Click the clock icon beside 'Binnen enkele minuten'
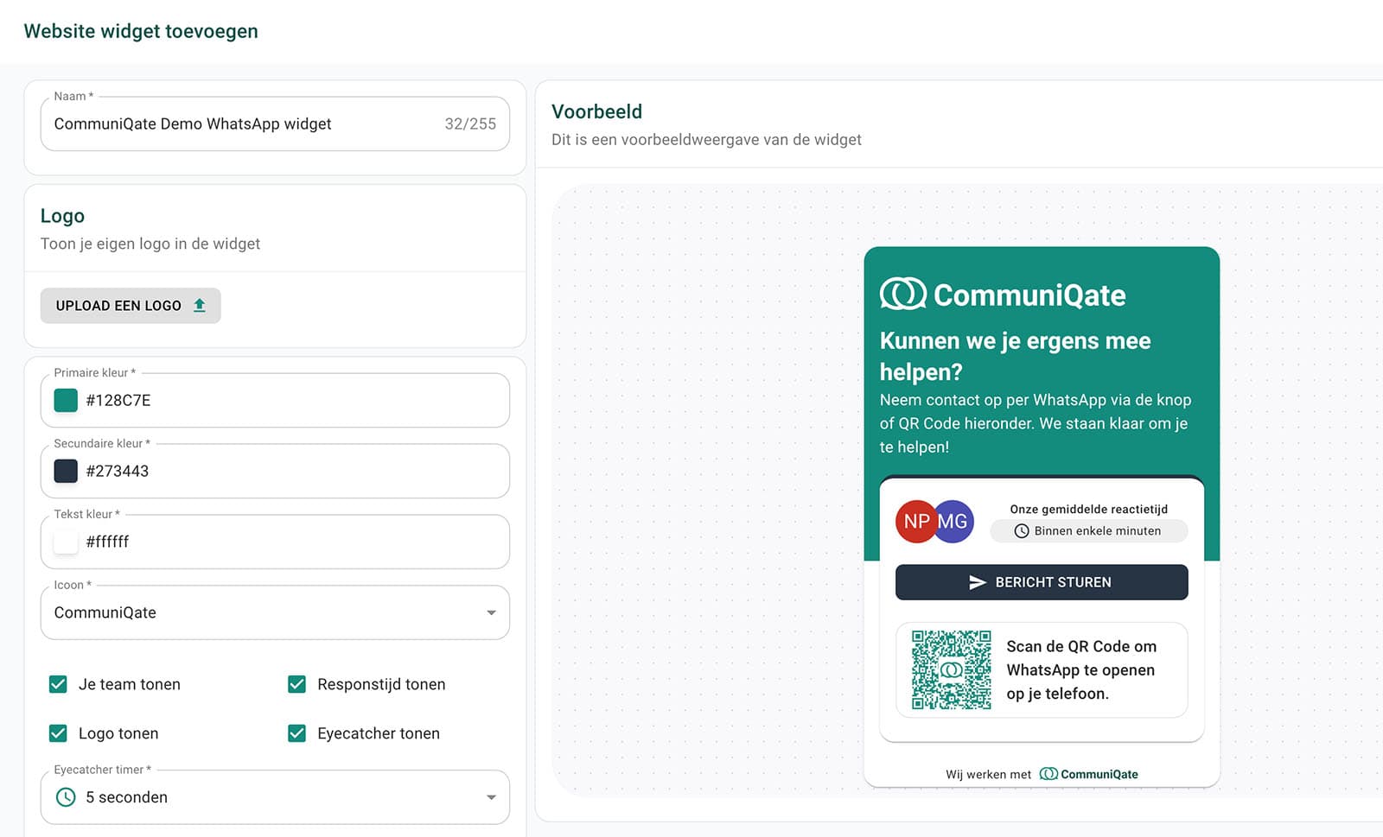 point(1022,531)
